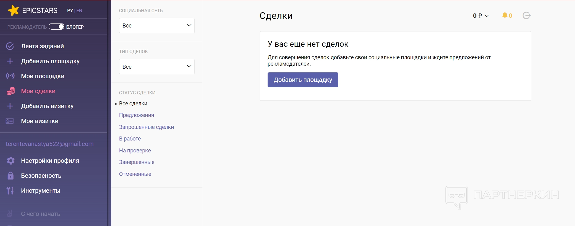This screenshot has height=226, width=575.
Task: Go to Добавить визитку menu item
Action: pos(47,106)
